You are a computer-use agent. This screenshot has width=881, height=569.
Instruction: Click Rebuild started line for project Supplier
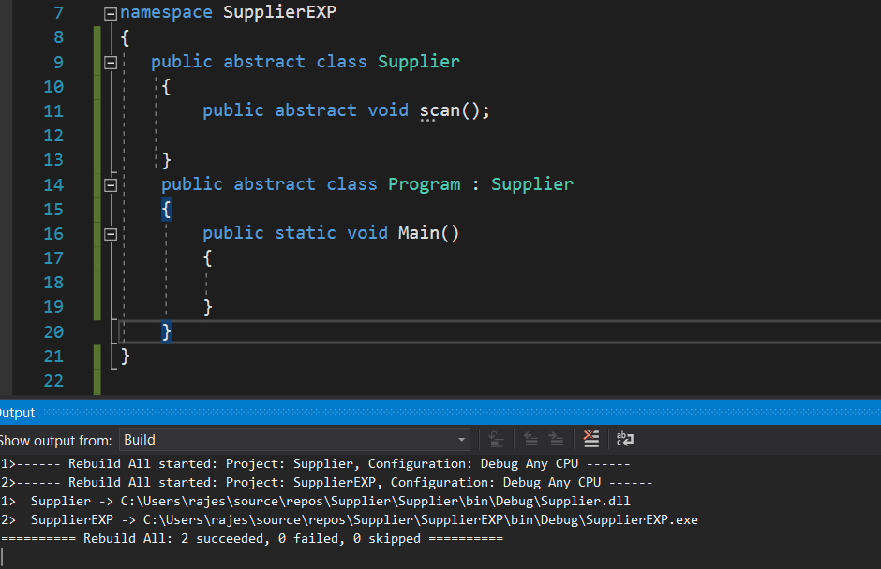(x=315, y=463)
